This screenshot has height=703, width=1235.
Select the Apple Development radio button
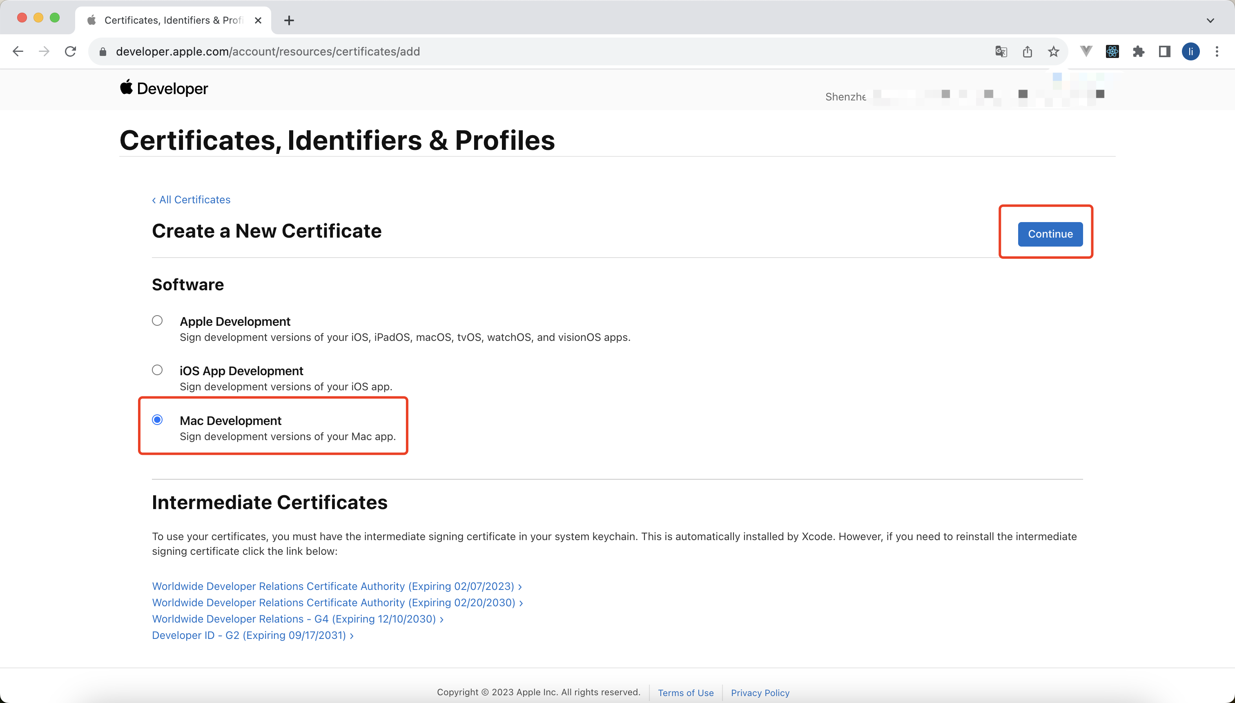pyautogui.click(x=157, y=320)
